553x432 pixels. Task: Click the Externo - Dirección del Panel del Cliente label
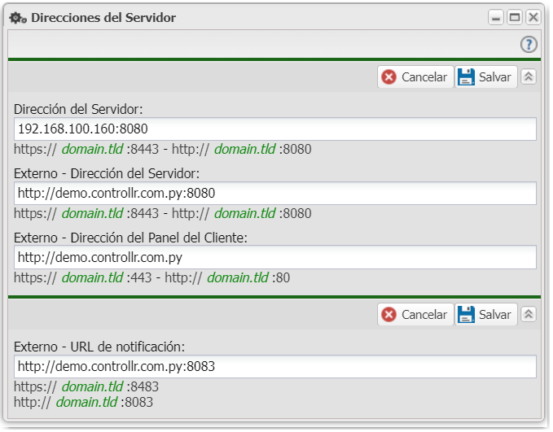[130, 238]
